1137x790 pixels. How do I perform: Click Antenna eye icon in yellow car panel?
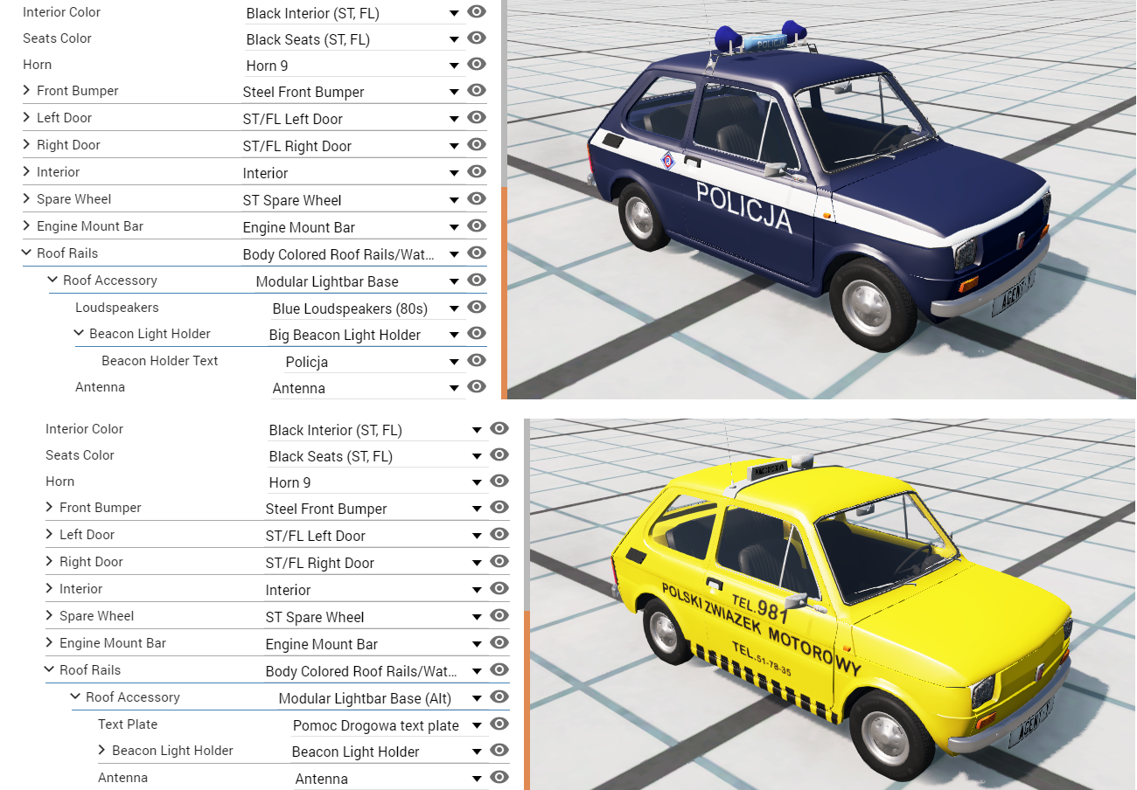tap(499, 778)
